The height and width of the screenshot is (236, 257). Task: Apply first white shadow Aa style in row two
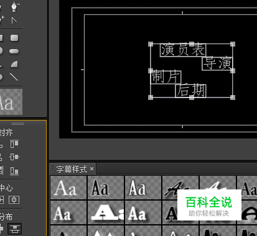click(x=68, y=212)
